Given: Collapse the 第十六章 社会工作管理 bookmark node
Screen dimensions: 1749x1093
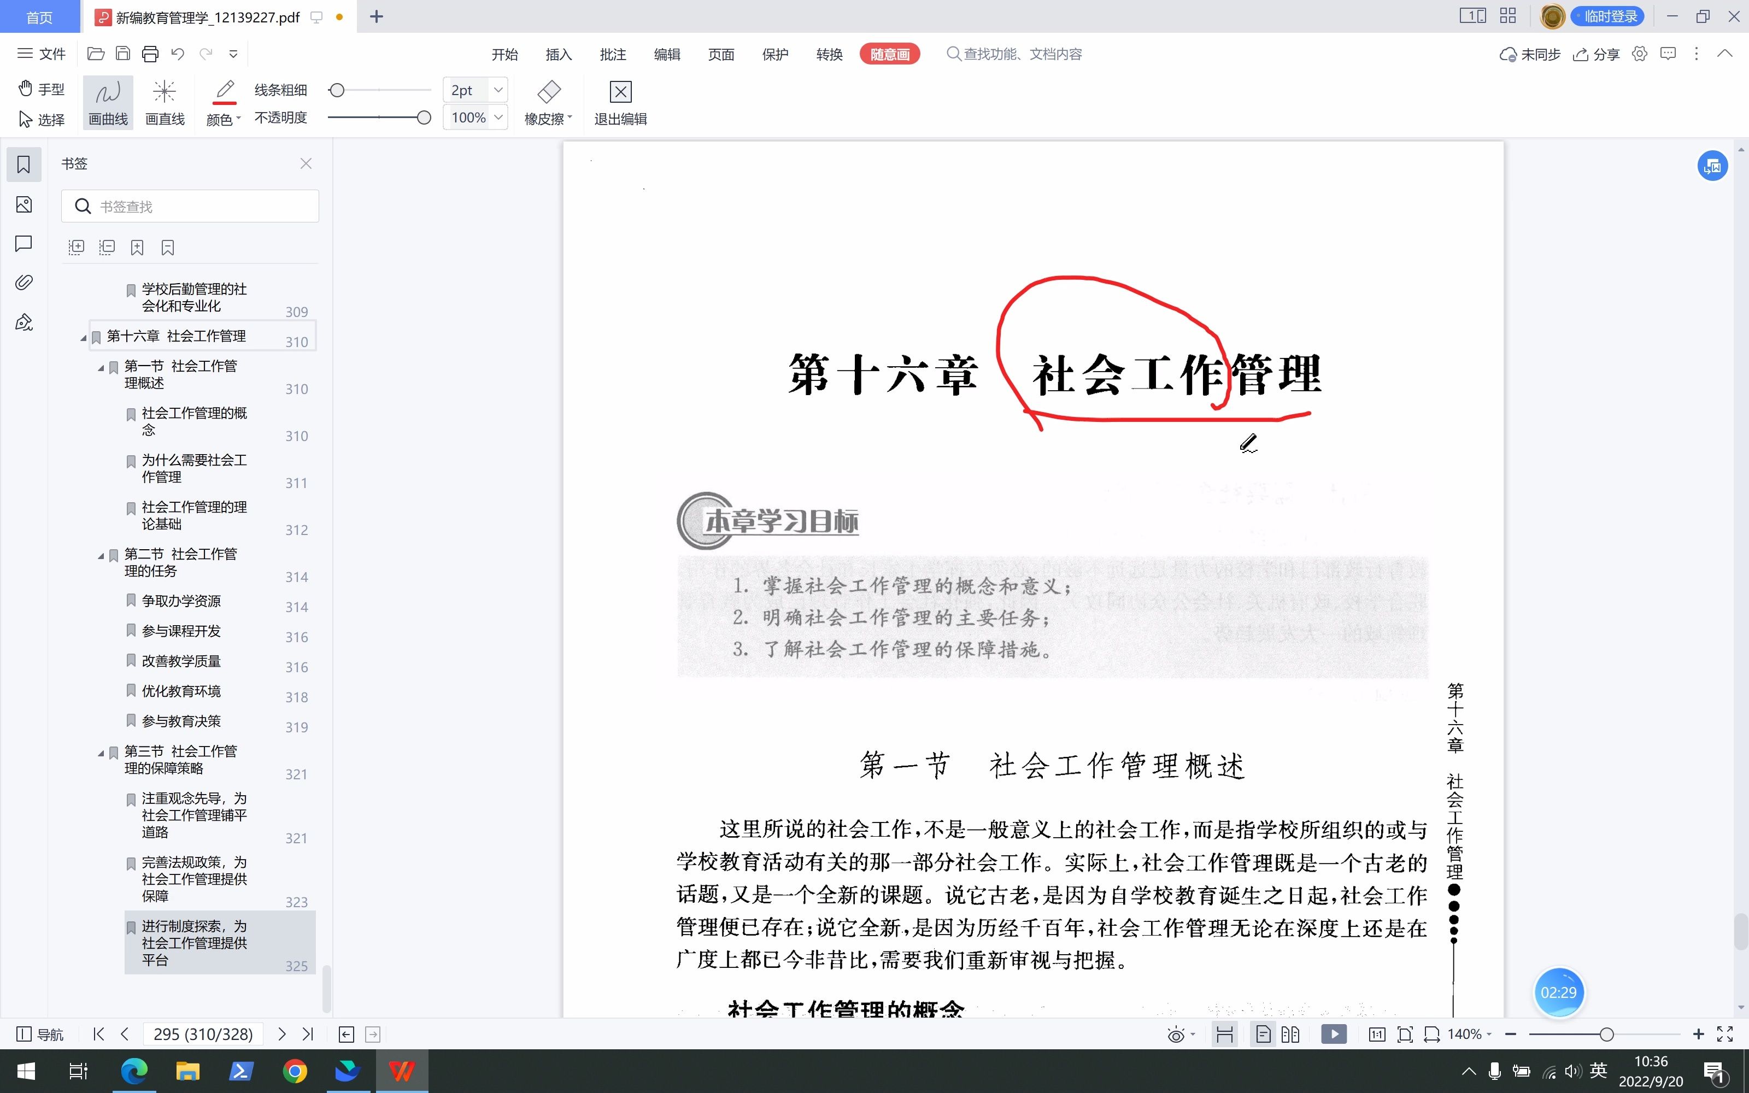Looking at the screenshot, I should (83, 336).
